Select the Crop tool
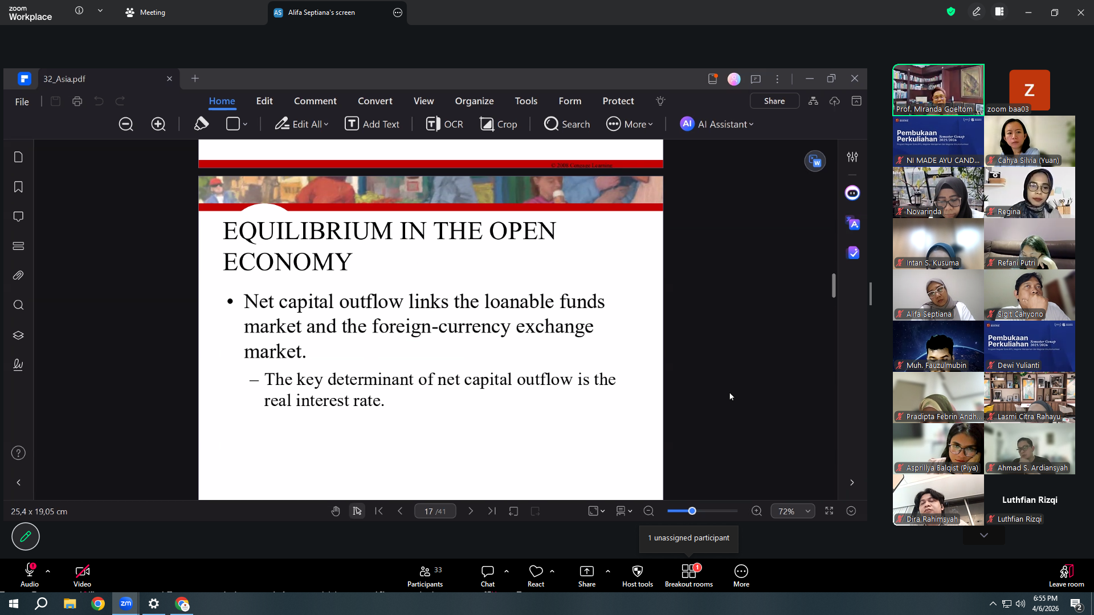 click(x=499, y=124)
